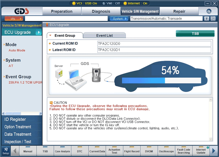The height and width of the screenshot is (157, 219).
Task: Open Fault Code Searching tool
Action: click(x=184, y=151)
